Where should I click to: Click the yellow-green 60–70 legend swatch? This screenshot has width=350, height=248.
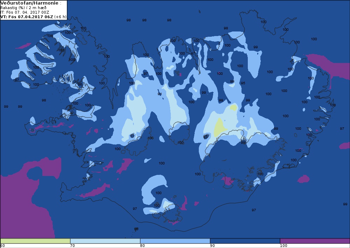point(35,241)
